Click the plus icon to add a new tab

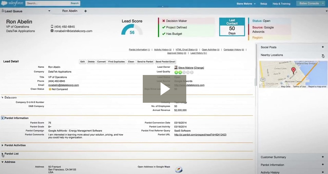click(86, 11)
